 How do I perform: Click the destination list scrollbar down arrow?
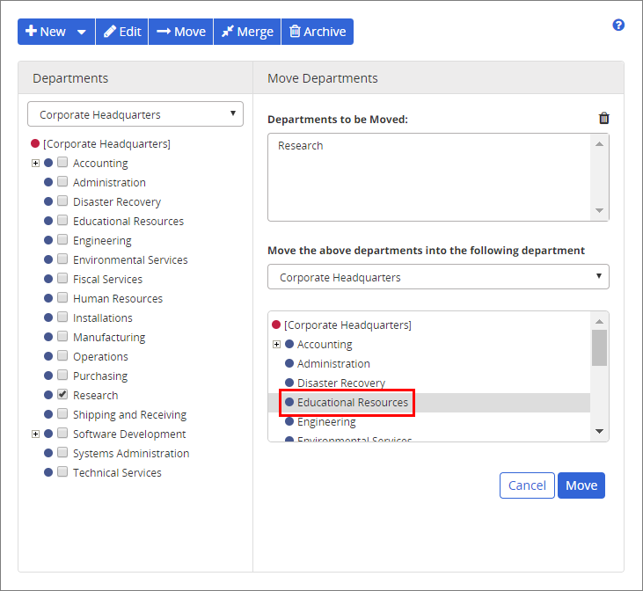(x=599, y=431)
